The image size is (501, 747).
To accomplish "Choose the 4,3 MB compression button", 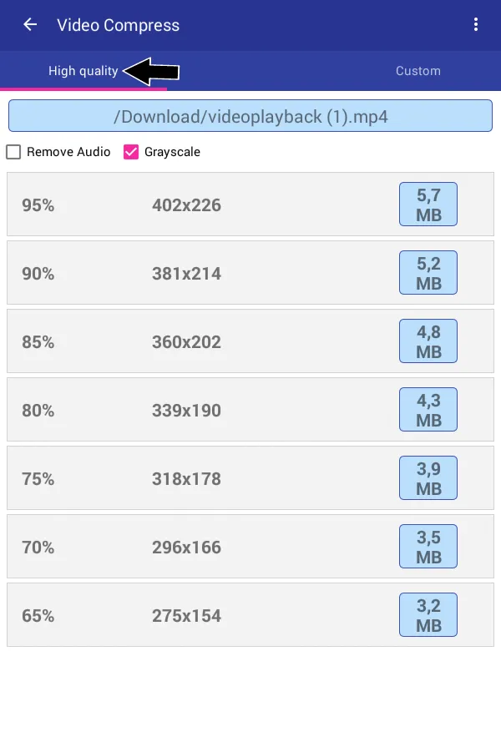I will [428, 409].
